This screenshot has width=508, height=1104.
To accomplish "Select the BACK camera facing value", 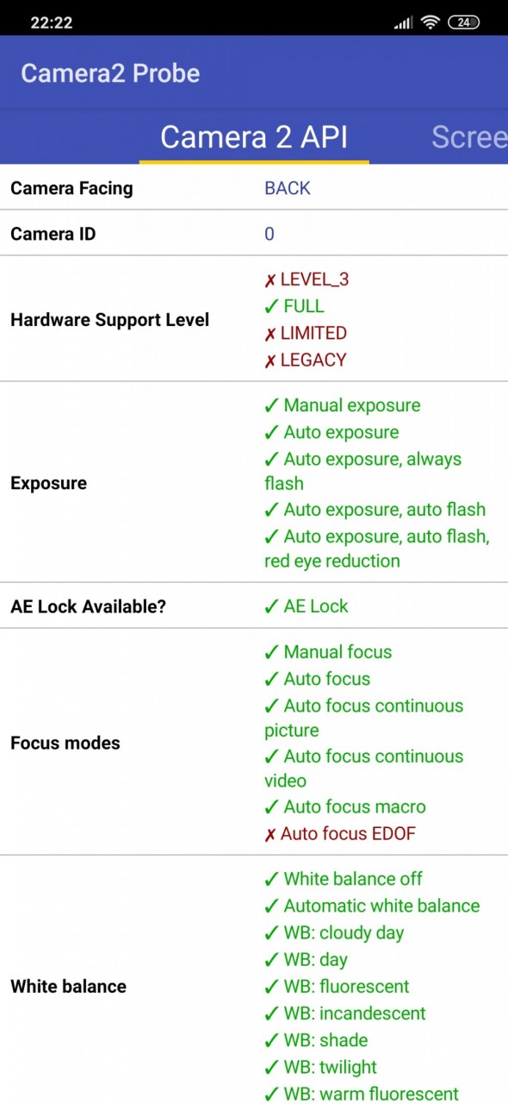I will click(288, 188).
